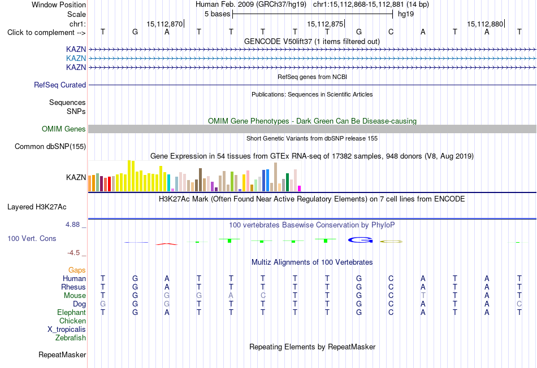Click the RepeatMasker track label
This screenshot has width=537, height=368.
(62, 354)
